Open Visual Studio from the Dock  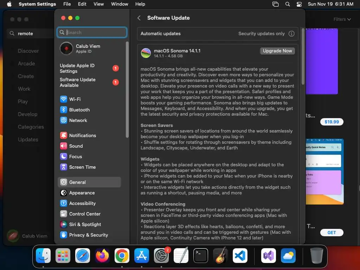click(x=268, y=256)
